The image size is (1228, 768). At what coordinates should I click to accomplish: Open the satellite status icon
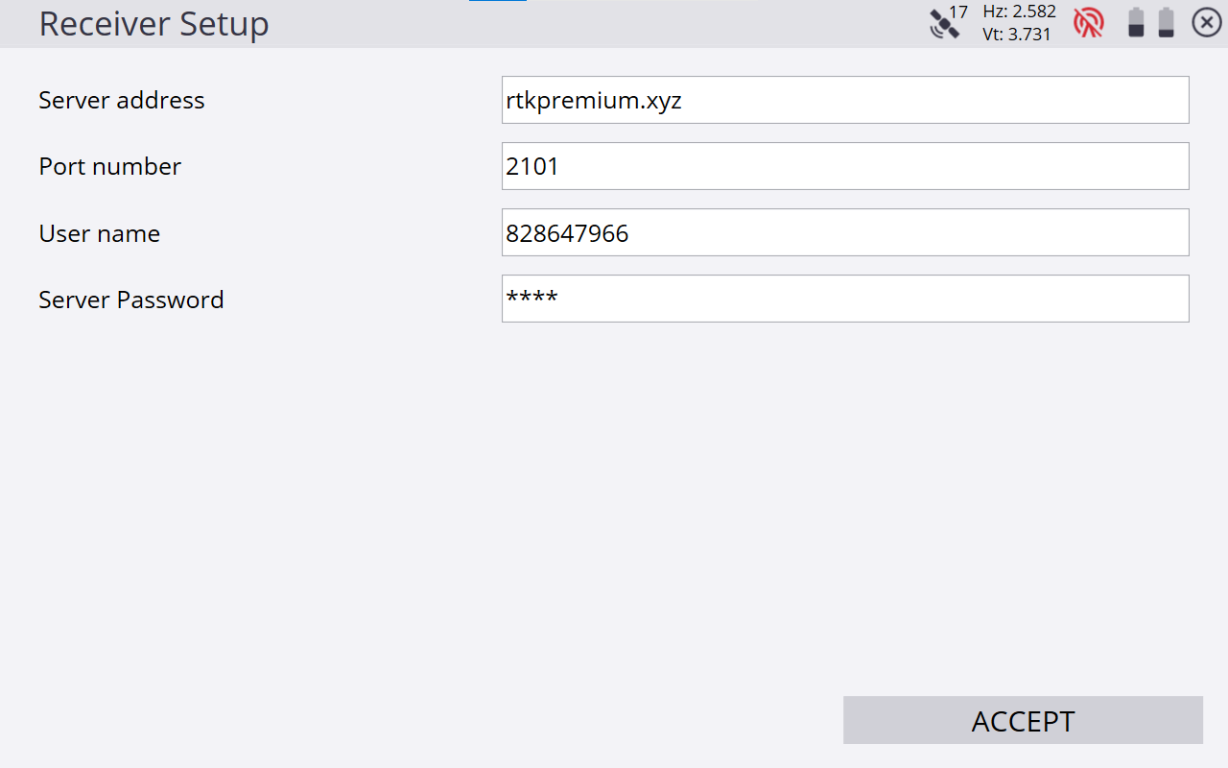coord(943,25)
